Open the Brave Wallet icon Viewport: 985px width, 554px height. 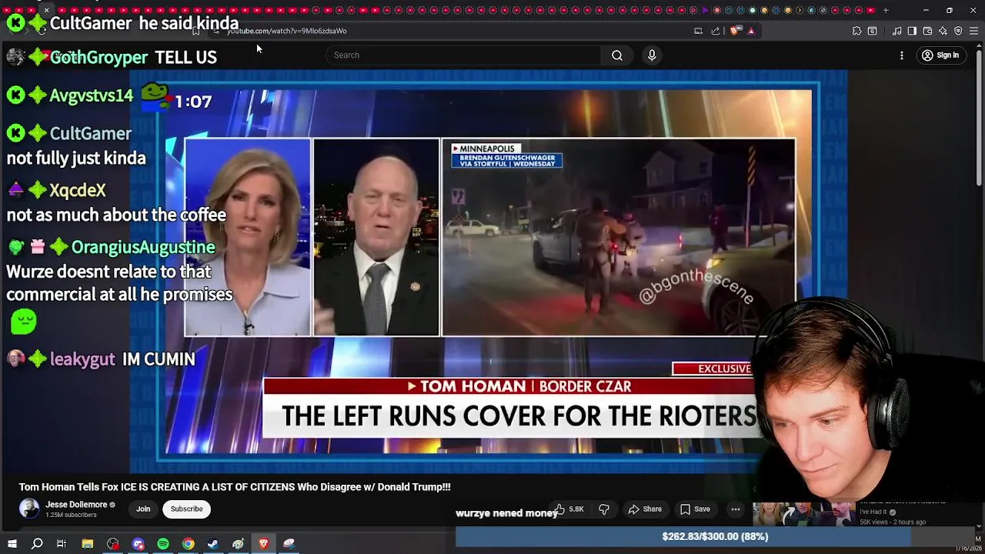pyautogui.click(x=927, y=31)
